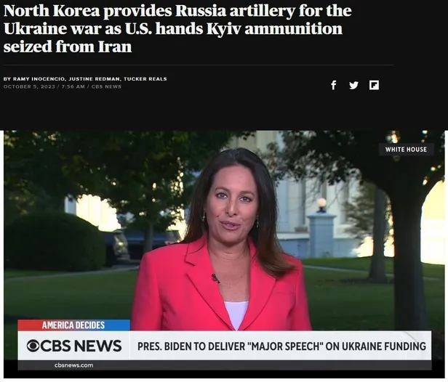Click the North Korea article headline
Screen dimensions: 448x382
coord(177,28)
